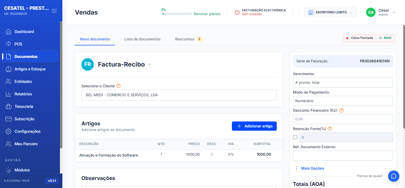Screen dimensions: 405x188
Task: Click the quantity 1 in the article row
Action: pyautogui.click(x=161, y=154)
